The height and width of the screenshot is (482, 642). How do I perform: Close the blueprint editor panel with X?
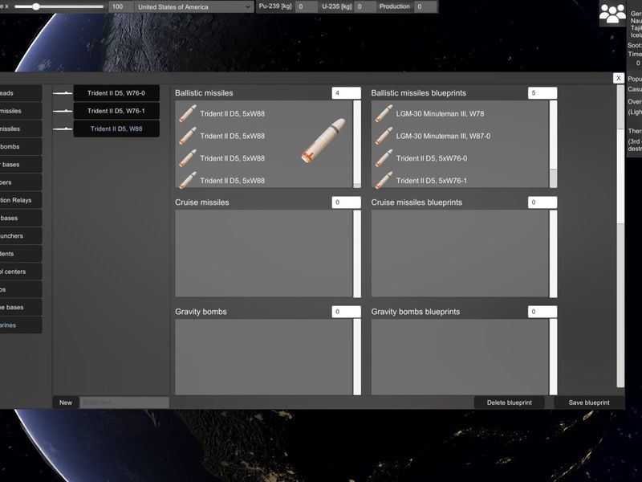coord(619,78)
